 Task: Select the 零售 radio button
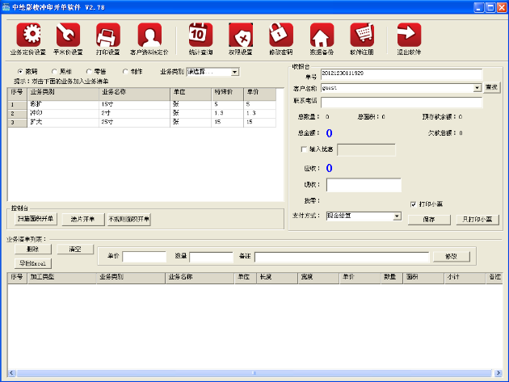click(89, 72)
